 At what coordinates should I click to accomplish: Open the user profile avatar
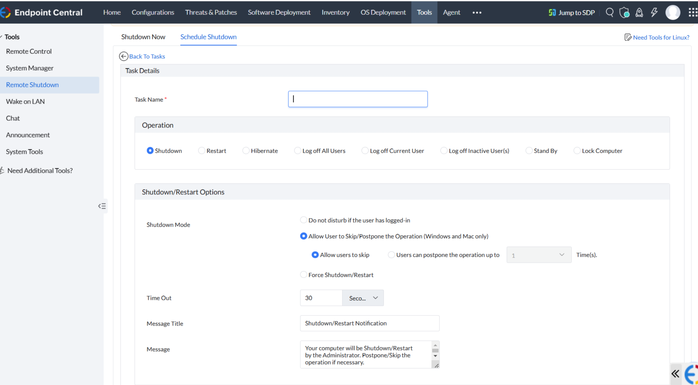pyautogui.click(x=673, y=12)
